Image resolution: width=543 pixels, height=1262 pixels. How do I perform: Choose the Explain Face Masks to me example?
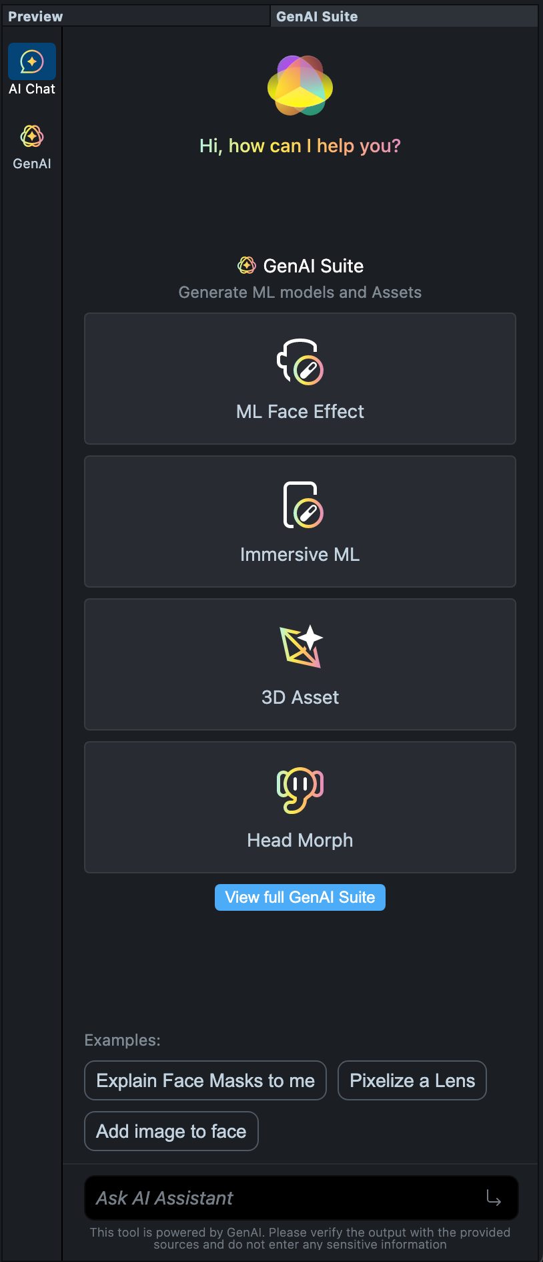point(205,1080)
